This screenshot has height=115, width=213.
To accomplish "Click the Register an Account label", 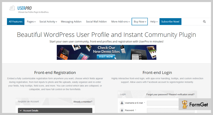I will 28,101.
